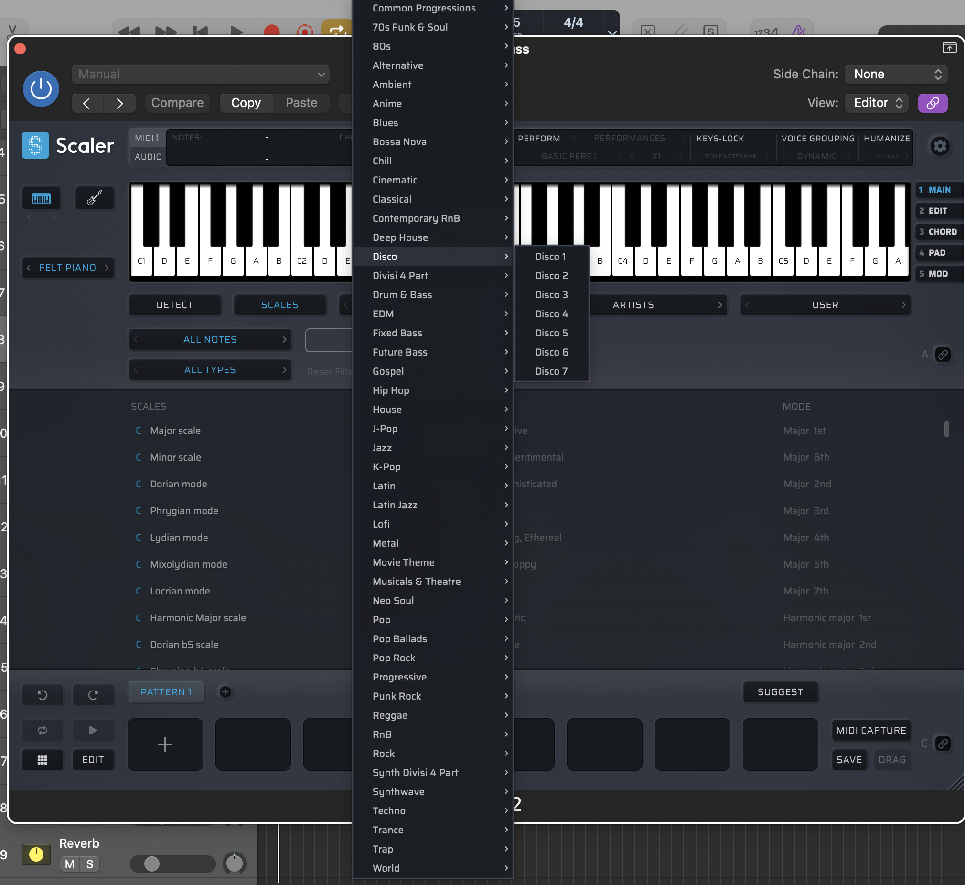Open the Side Chain None dropdown
This screenshot has width=965, height=885.
tap(896, 74)
